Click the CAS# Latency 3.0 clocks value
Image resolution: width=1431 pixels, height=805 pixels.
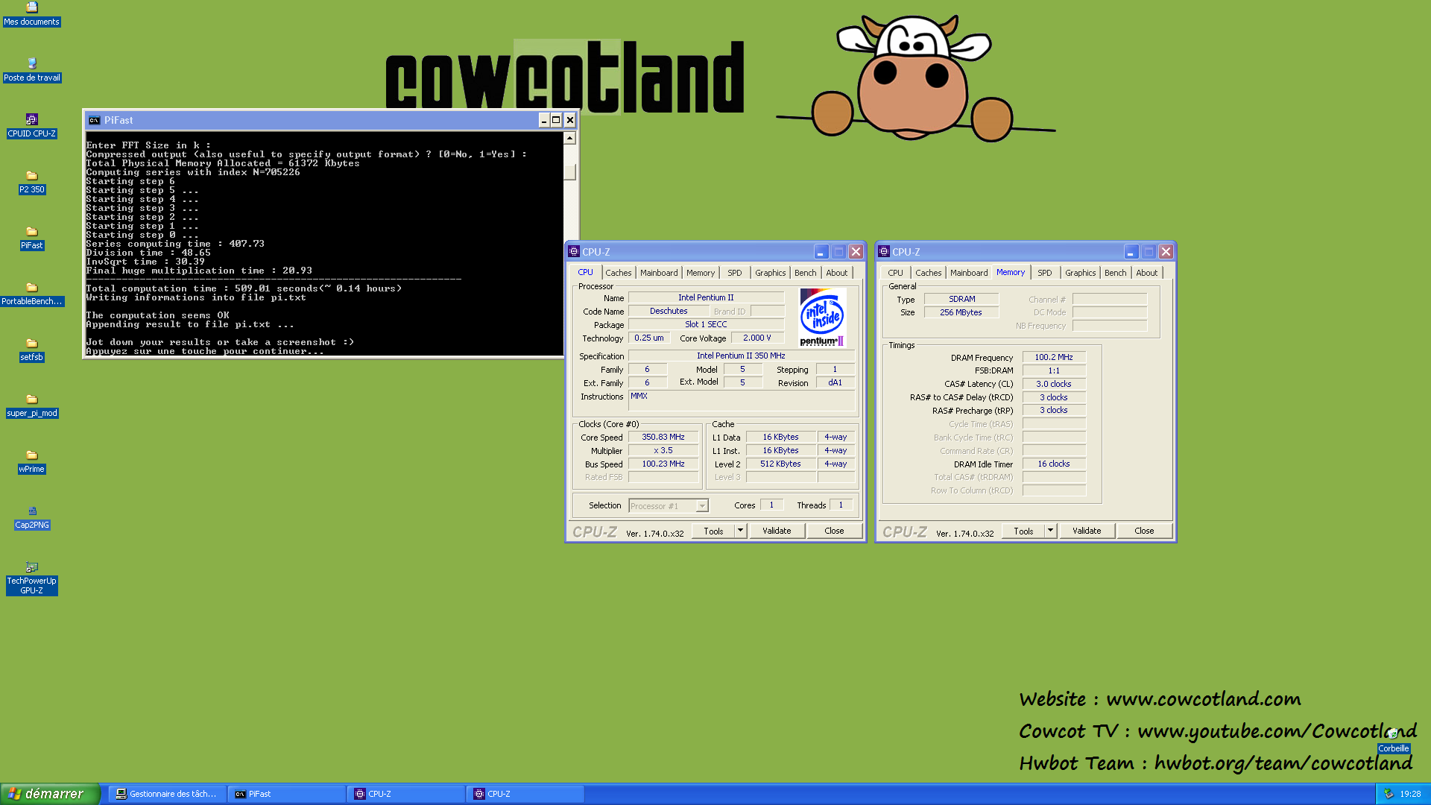point(1054,384)
